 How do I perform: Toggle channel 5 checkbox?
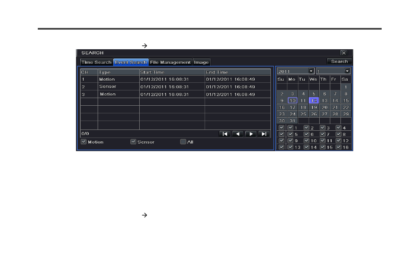click(x=290, y=134)
